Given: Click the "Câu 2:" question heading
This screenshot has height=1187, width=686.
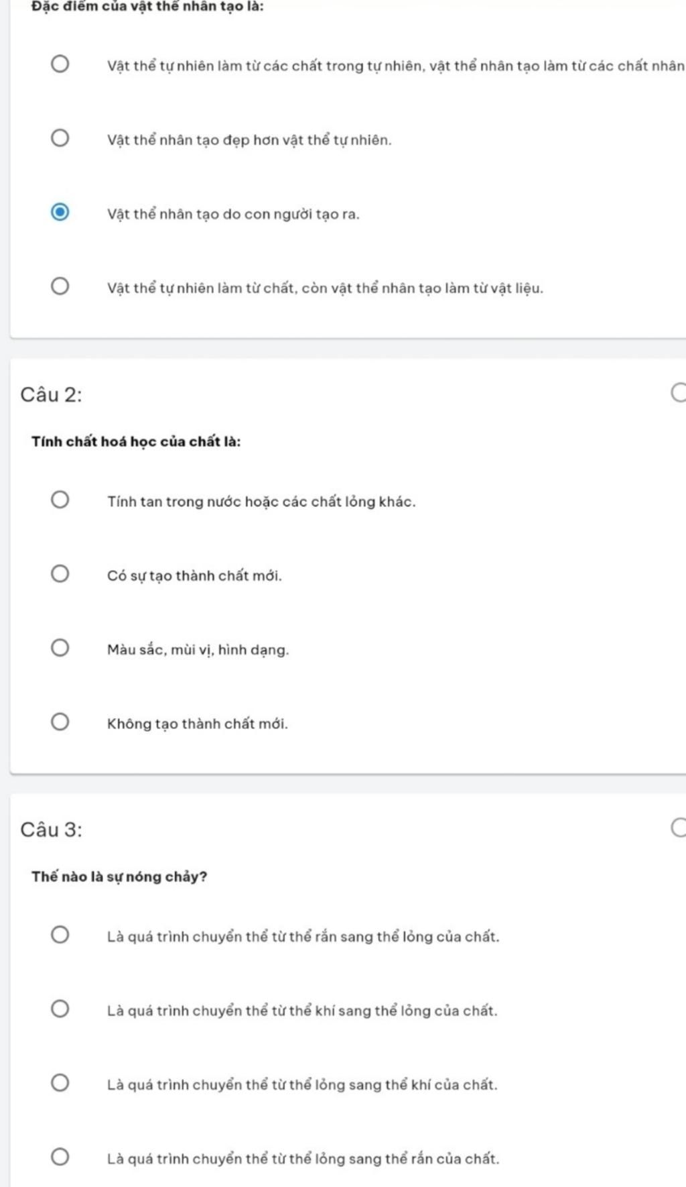Looking at the screenshot, I should (52, 394).
